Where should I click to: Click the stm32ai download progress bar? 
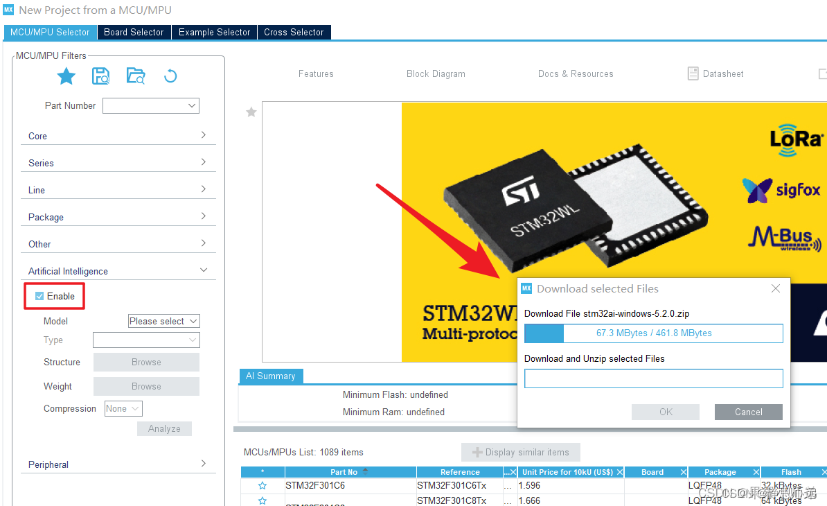pos(653,333)
